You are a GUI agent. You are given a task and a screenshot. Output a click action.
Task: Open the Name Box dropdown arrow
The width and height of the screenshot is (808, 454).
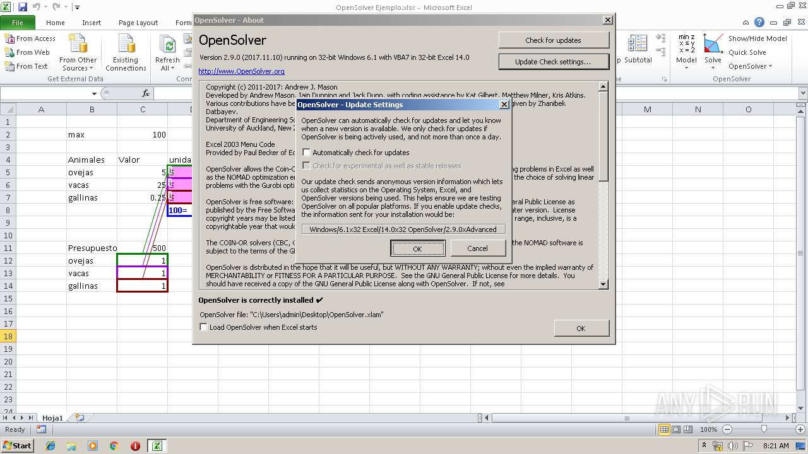(94, 93)
